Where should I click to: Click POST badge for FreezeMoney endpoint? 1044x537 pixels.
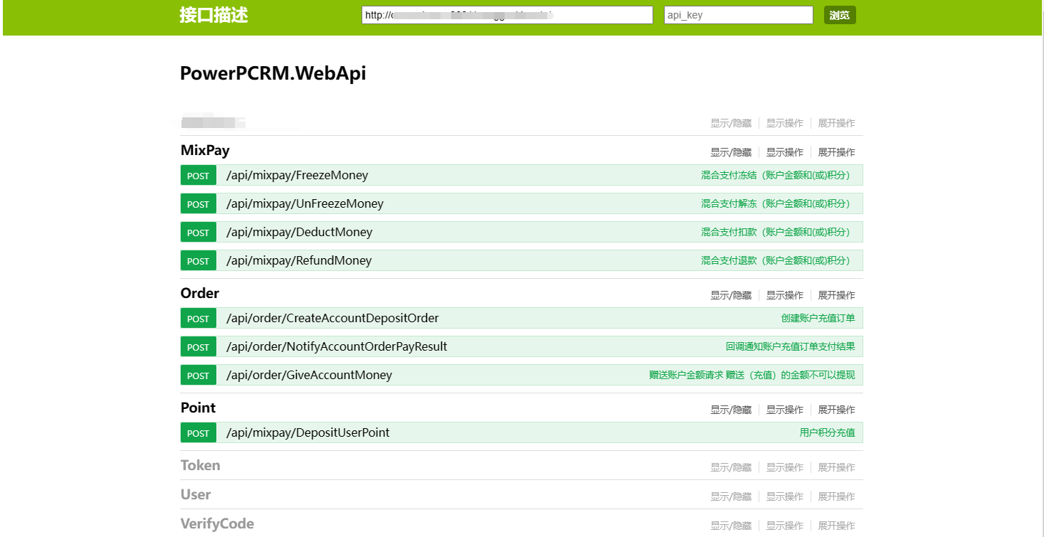click(198, 176)
